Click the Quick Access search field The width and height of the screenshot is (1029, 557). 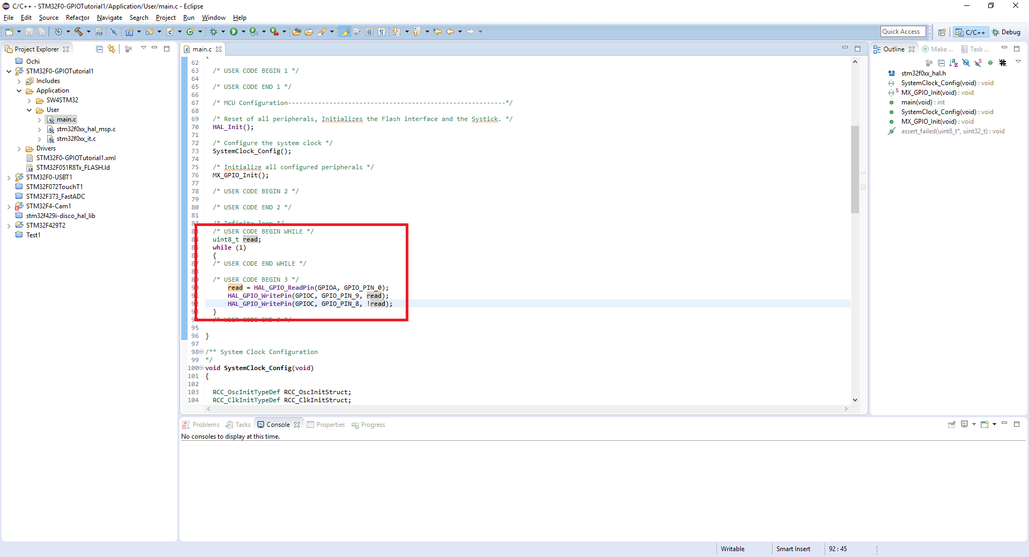[x=903, y=32]
